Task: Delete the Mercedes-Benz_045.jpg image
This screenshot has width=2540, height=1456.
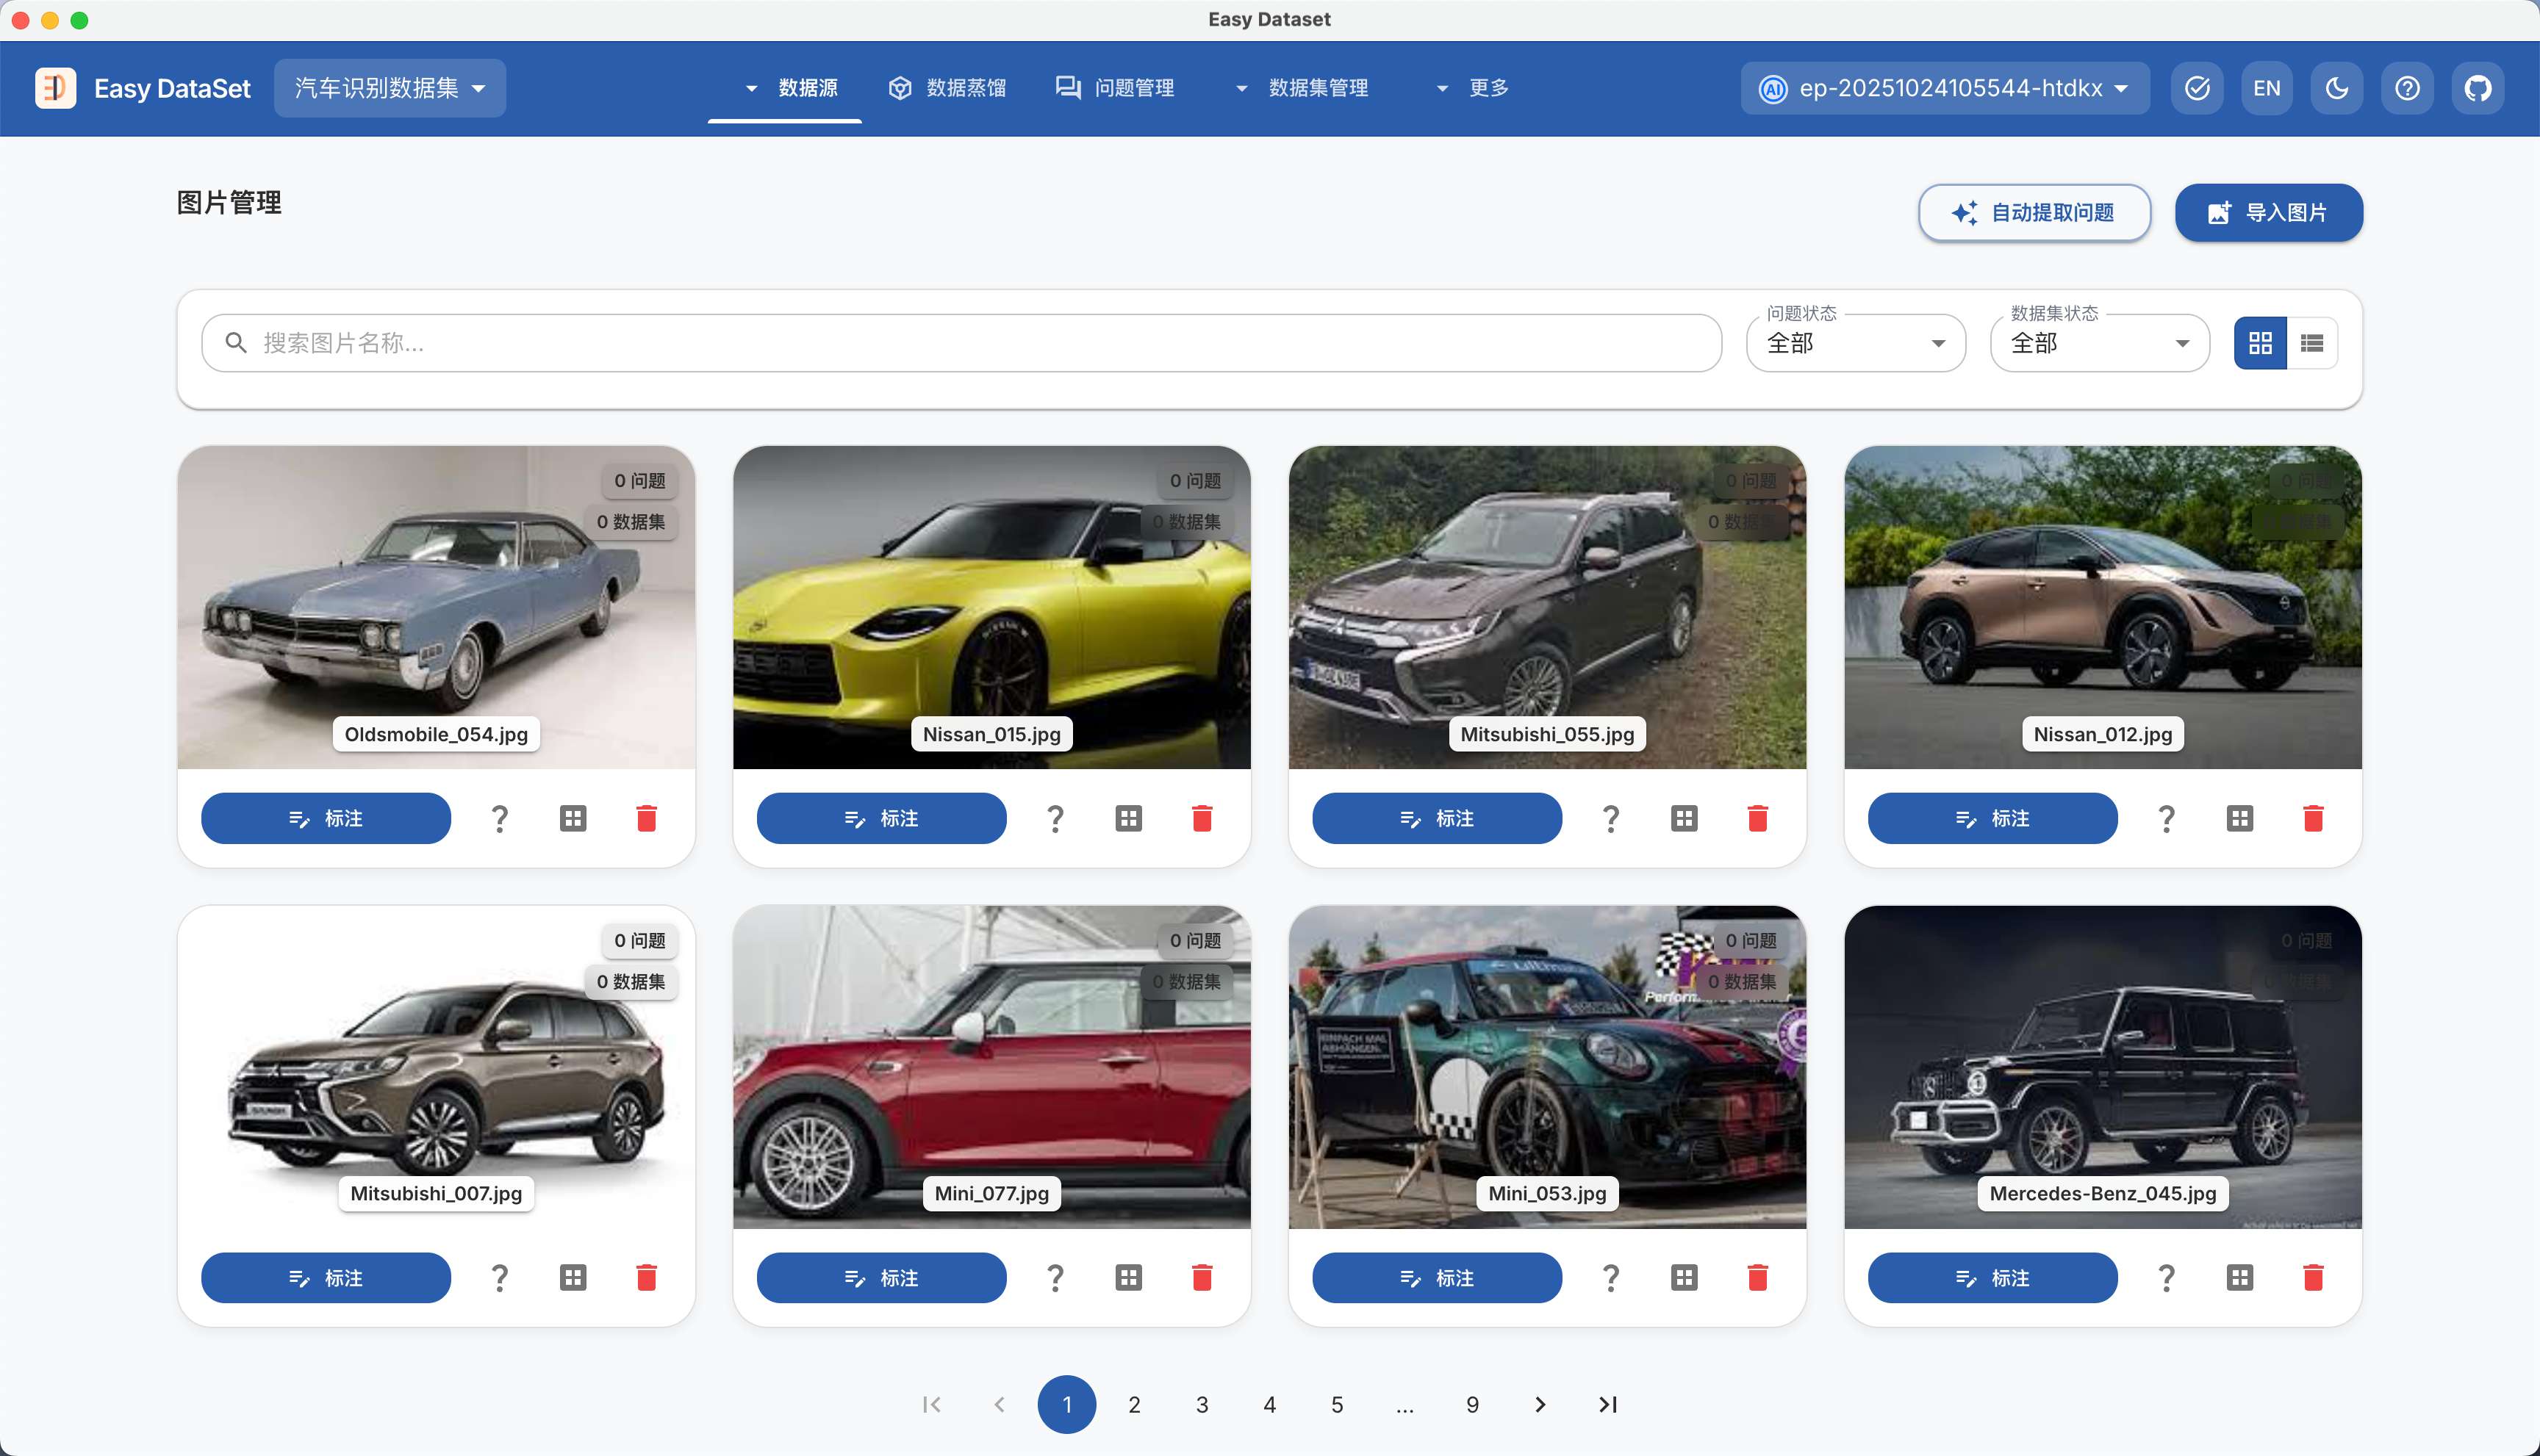Action: click(2313, 1277)
